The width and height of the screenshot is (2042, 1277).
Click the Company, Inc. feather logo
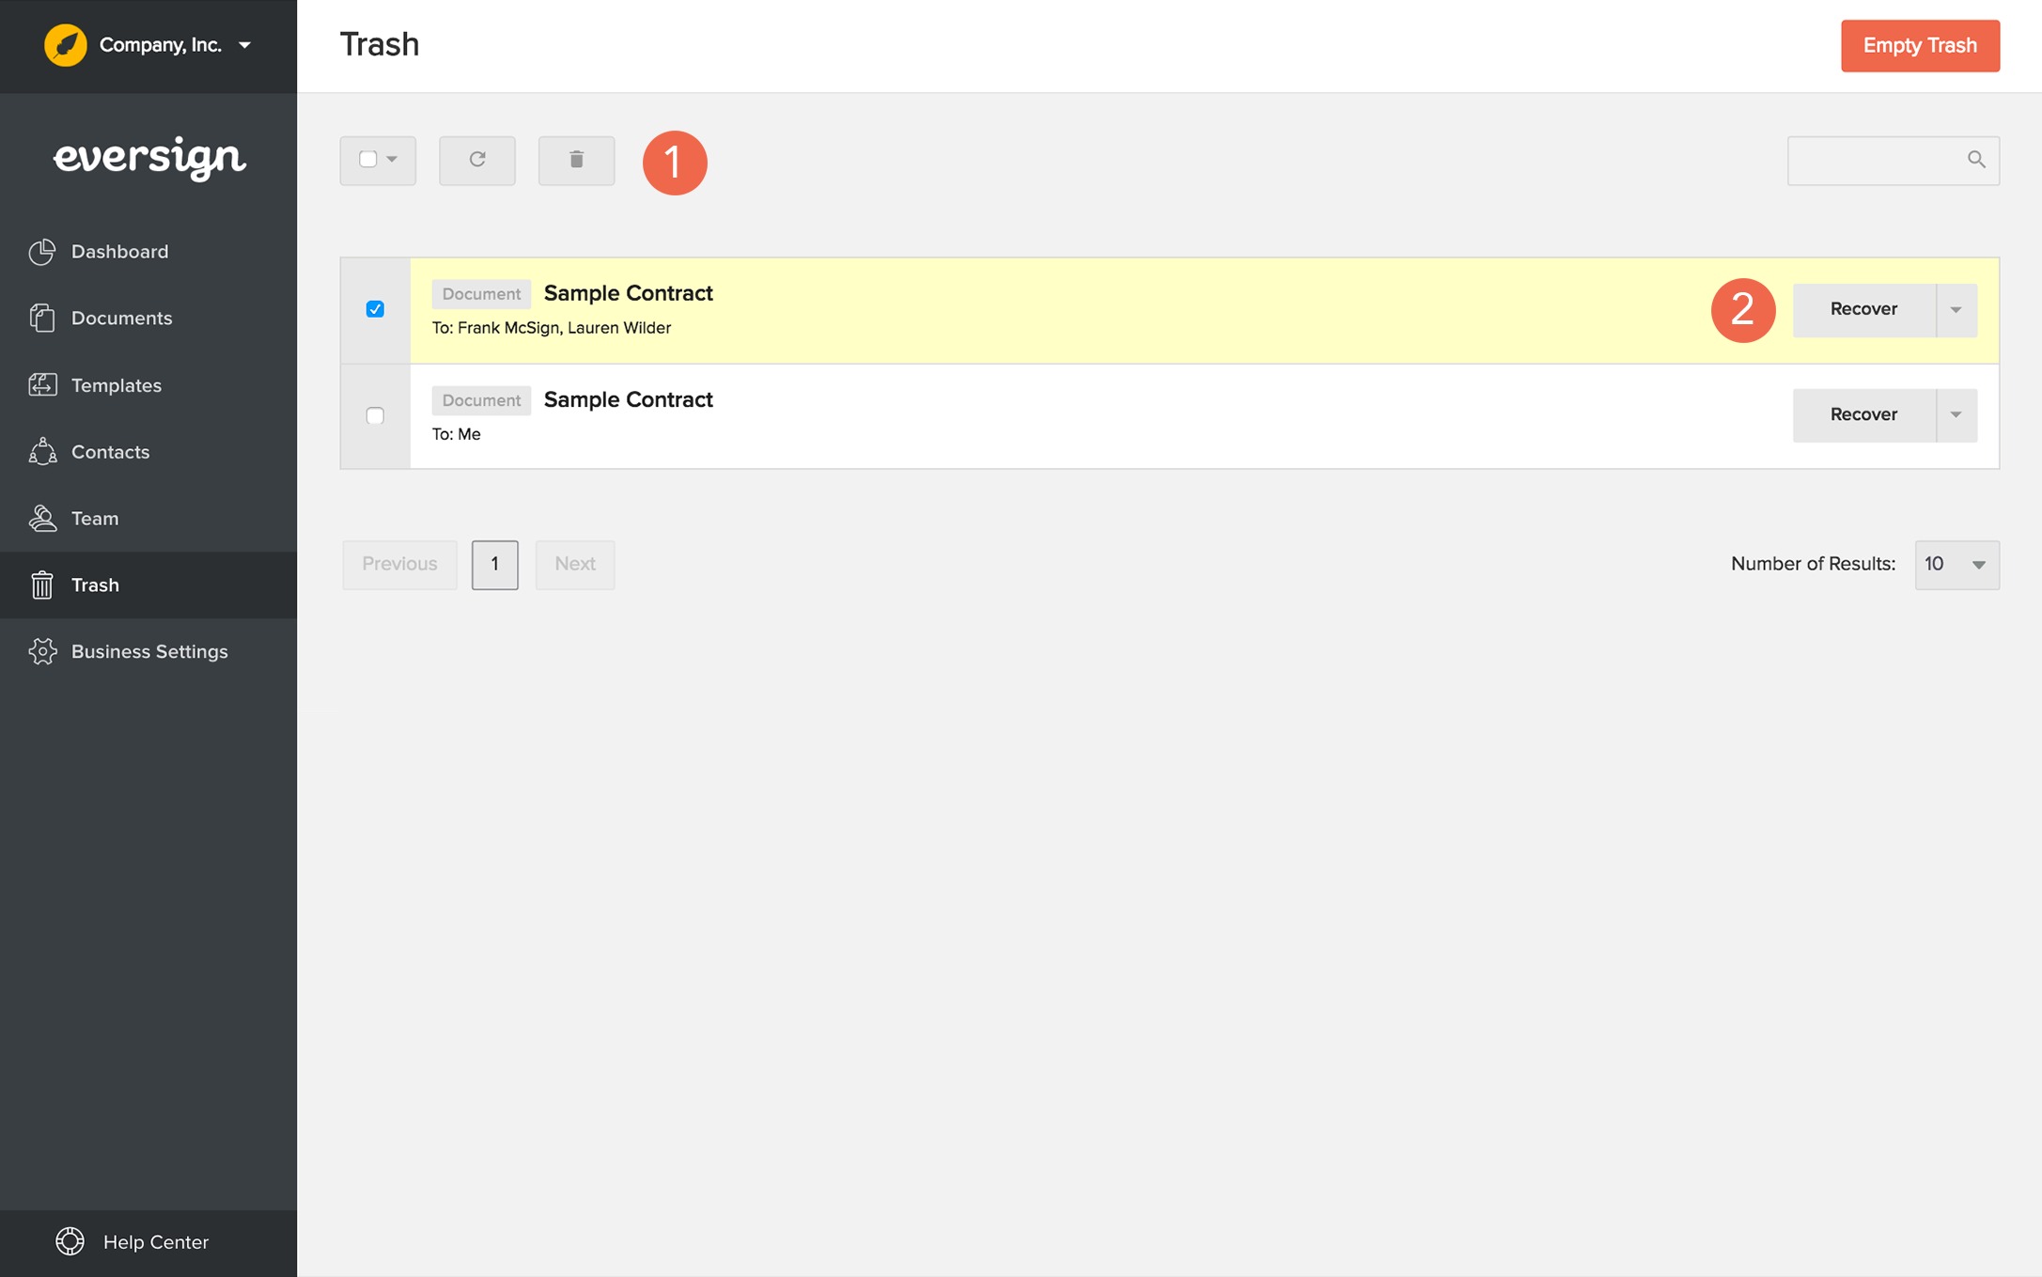pyautogui.click(x=66, y=45)
